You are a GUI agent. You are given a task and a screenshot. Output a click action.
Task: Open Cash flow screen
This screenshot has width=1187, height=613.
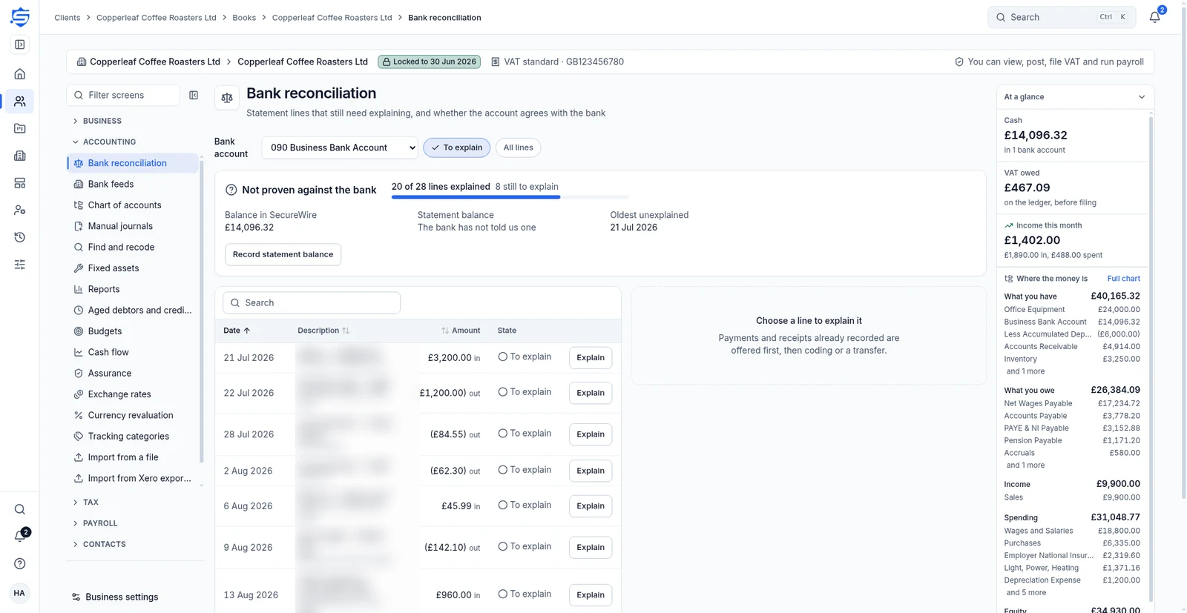pos(133,352)
